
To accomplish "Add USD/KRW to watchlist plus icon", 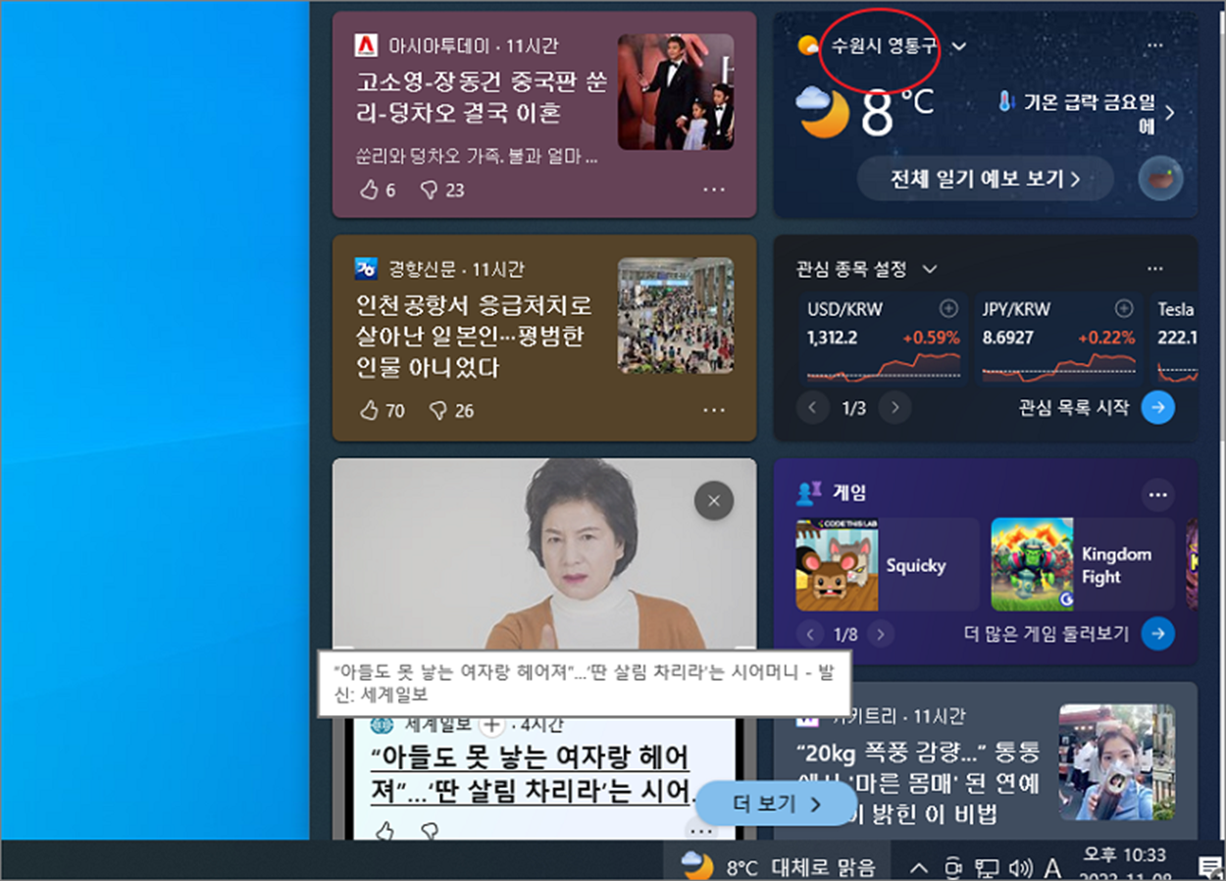I will pos(948,308).
